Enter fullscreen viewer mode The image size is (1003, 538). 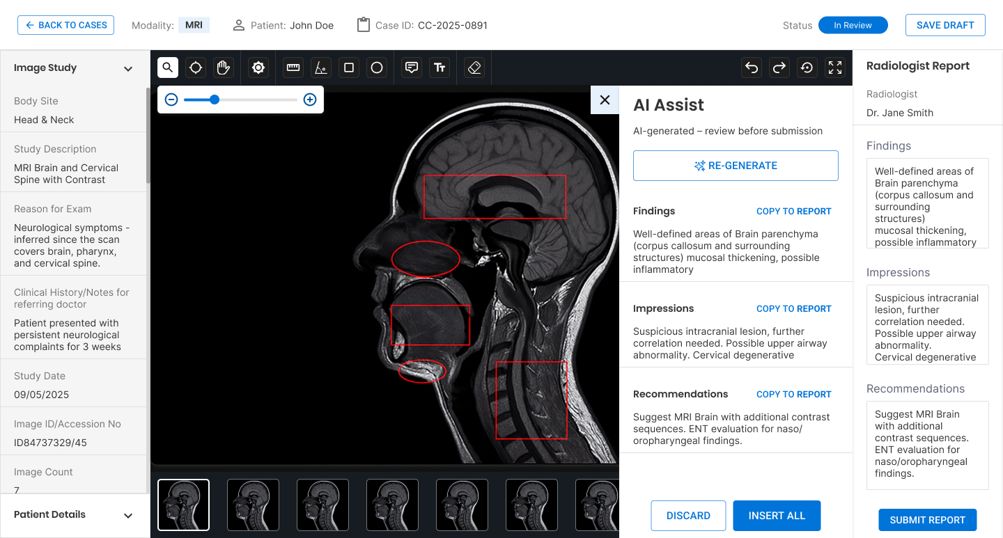(x=835, y=68)
